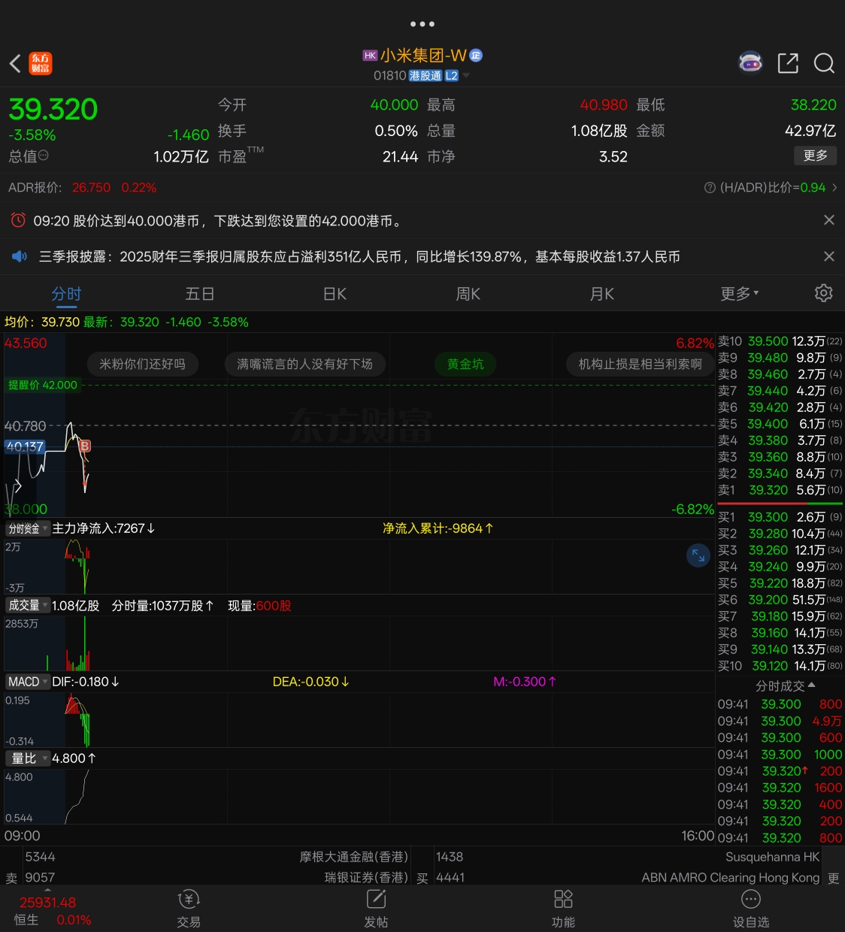This screenshot has height=932, width=845.
Task: Tap the question mark near H/ADR ratio
Action: click(710, 188)
